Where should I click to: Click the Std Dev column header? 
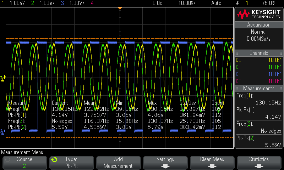point(188,103)
